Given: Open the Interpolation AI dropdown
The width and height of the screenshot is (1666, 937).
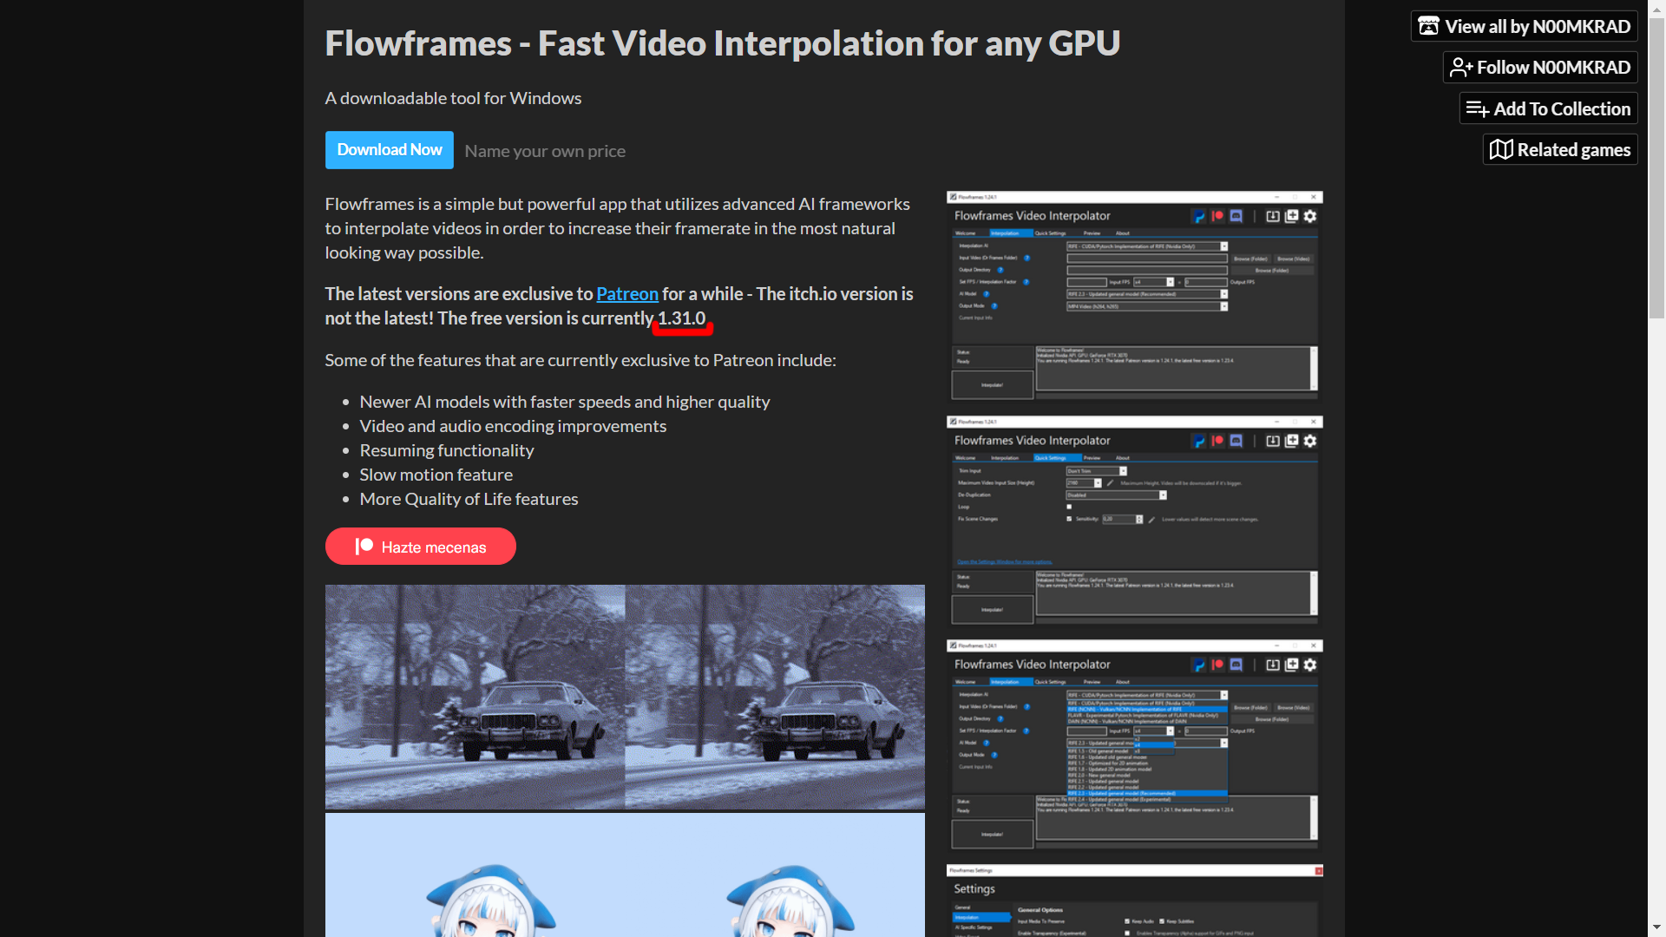Looking at the screenshot, I should point(1224,246).
